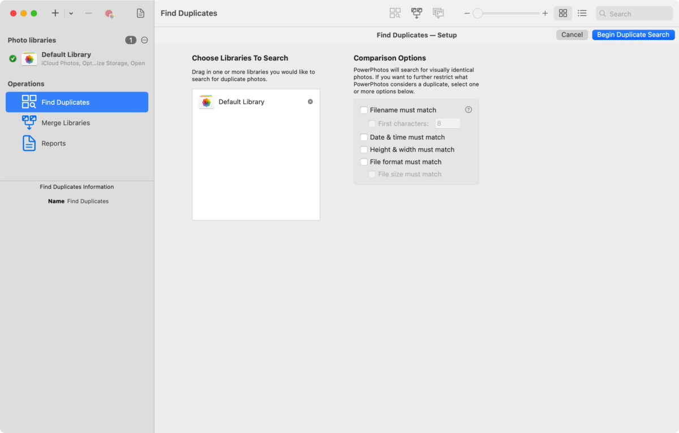The height and width of the screenshot is (433, 679).
Task: Click the Find Duplicates toolbar icon
Action: 395,13
